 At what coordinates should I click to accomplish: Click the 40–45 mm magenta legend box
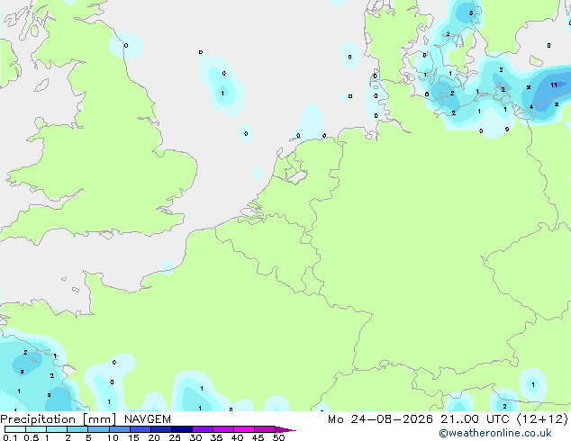pos(244,429)
